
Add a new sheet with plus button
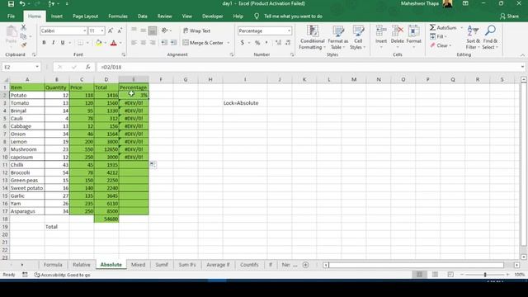pyautogui.click(x=305, y=265)
